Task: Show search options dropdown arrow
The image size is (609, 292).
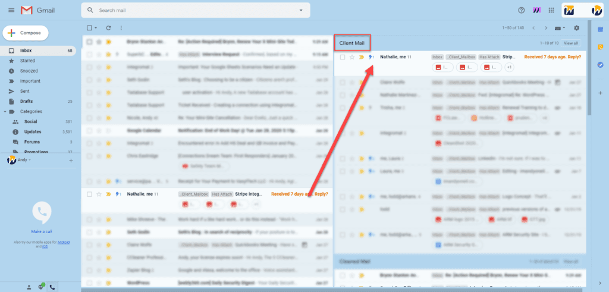Action: coord(302,10)
